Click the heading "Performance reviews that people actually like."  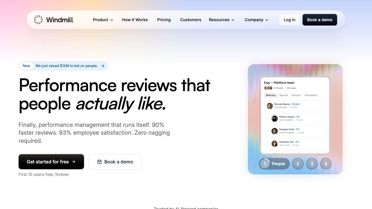tap(115, 94)
